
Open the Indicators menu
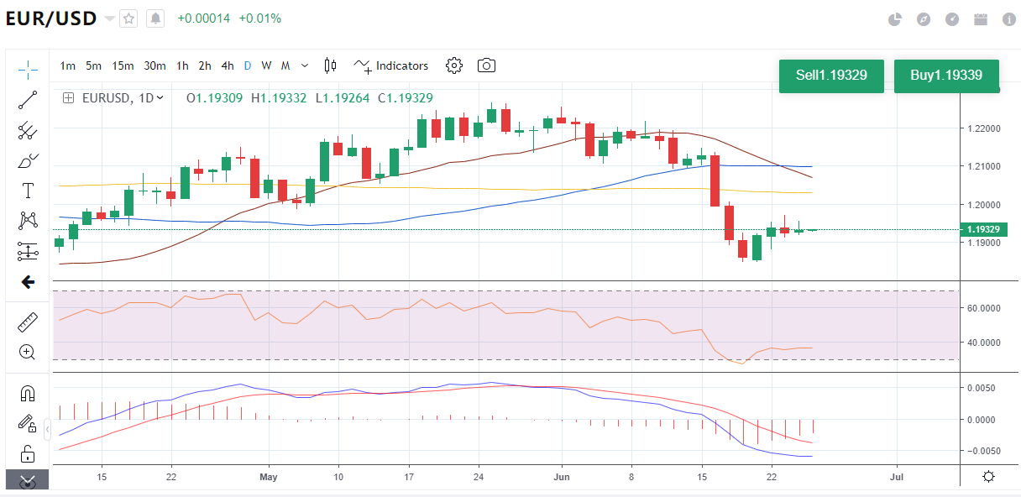click(391, 65)
